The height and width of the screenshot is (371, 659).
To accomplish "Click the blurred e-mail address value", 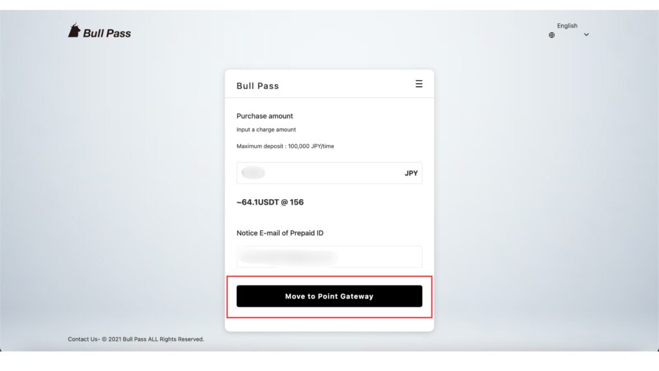I will pyautogui.click(x=287, y=257).
